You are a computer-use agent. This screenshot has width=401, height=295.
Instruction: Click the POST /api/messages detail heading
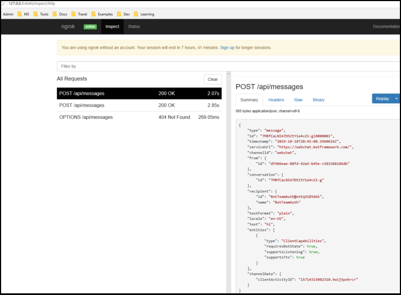[269, 87]
